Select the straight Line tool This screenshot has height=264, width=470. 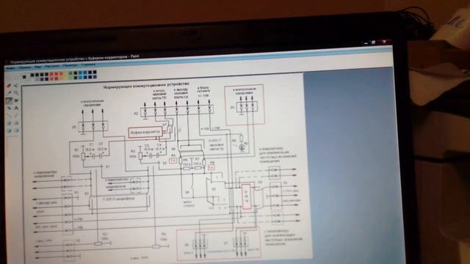tap(9, 116)
